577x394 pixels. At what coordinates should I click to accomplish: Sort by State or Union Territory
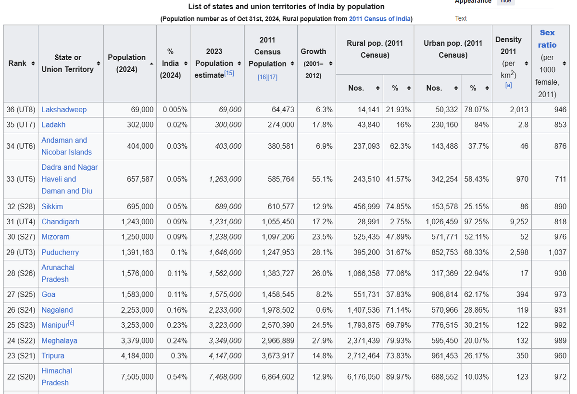pyautogui.click(x=98, y=63)
